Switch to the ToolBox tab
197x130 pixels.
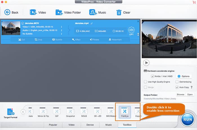(127, 125)
